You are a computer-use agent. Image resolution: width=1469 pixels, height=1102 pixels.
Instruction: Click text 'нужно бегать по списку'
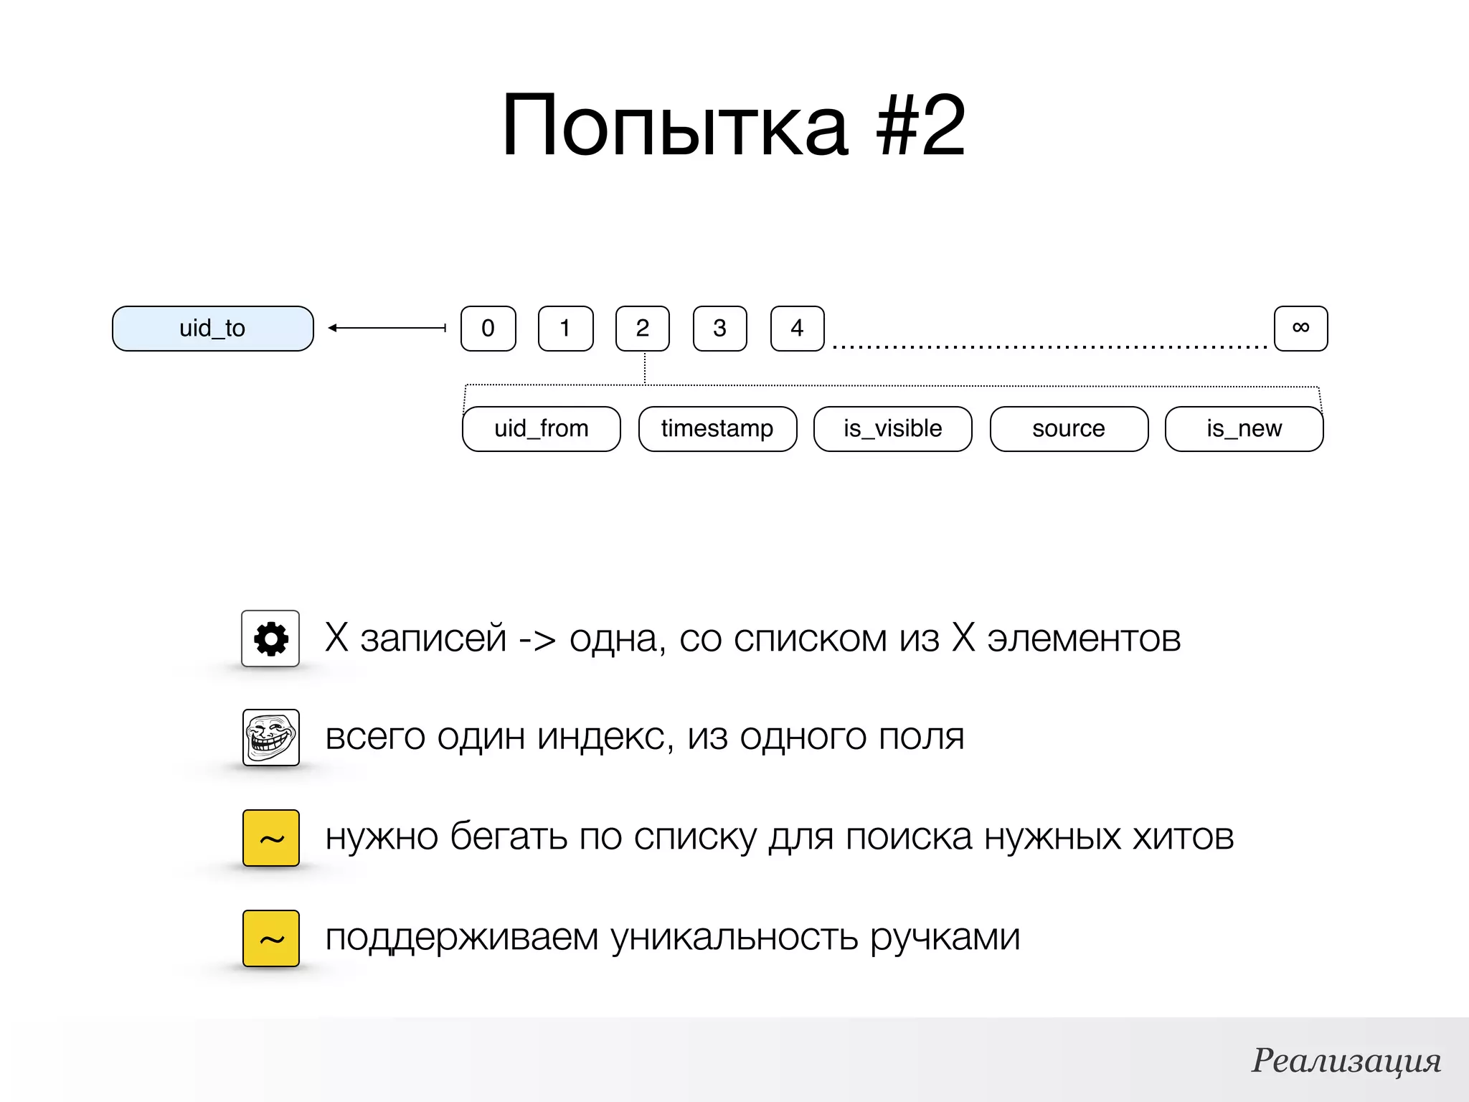[541, 837]
